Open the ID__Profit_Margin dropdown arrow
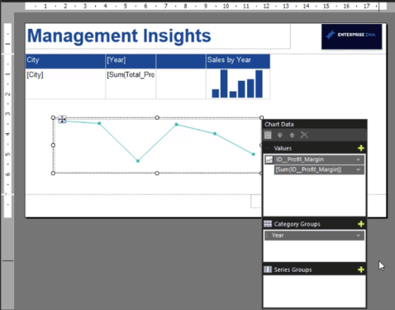Image resolution: width=395 pixels, height=310 pixels. click(358, 160)
